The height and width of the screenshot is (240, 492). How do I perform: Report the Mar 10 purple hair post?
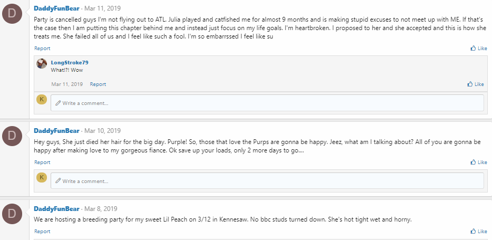pos(42,162)
